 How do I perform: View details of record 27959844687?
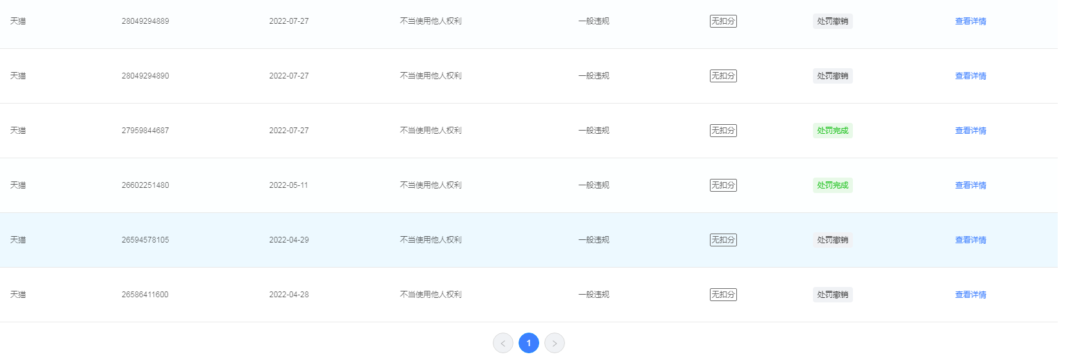pos(970,131)
